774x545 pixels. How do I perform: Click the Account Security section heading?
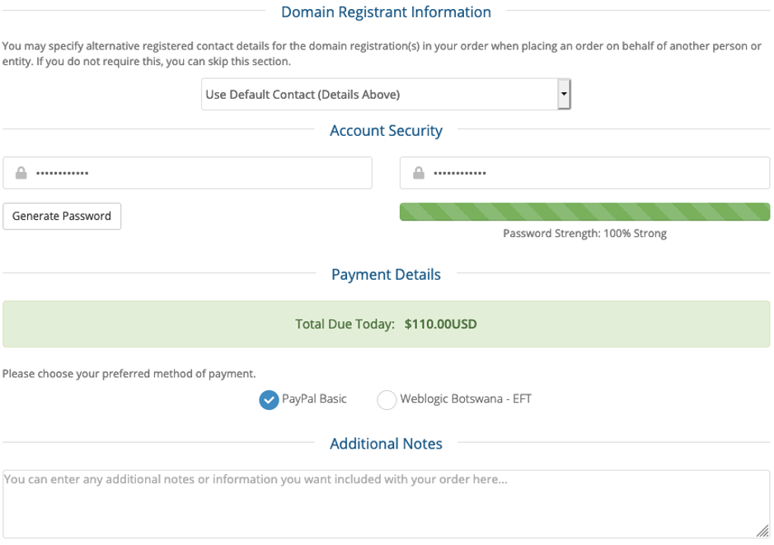coord(386,131)
